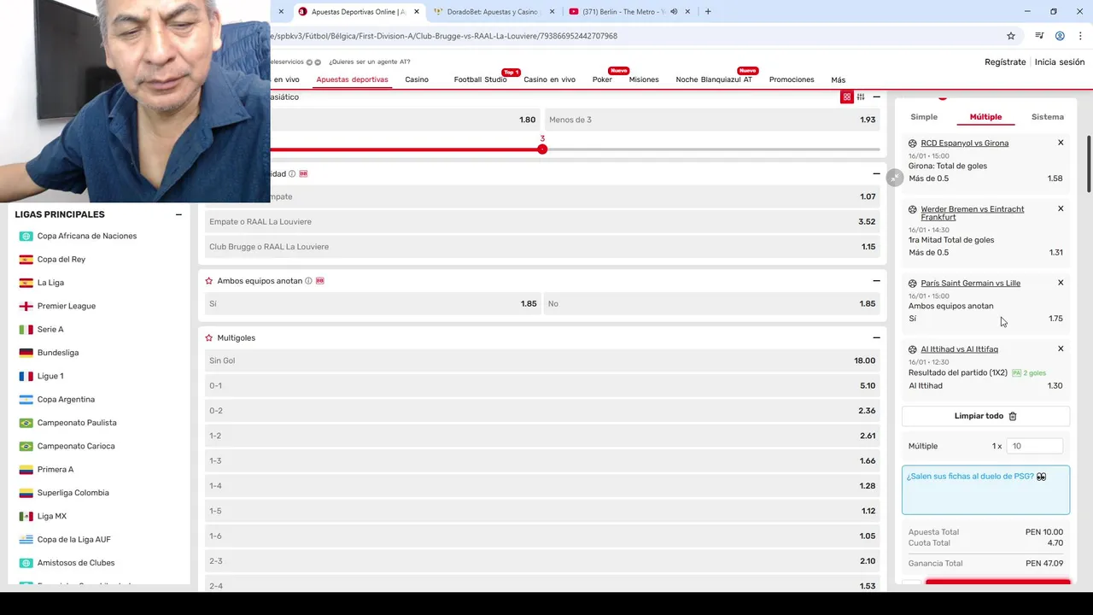Collapse the Ambos equipos anotan market
The height and width of the screenshot is (615, 1093).
[x=876, y=280]
